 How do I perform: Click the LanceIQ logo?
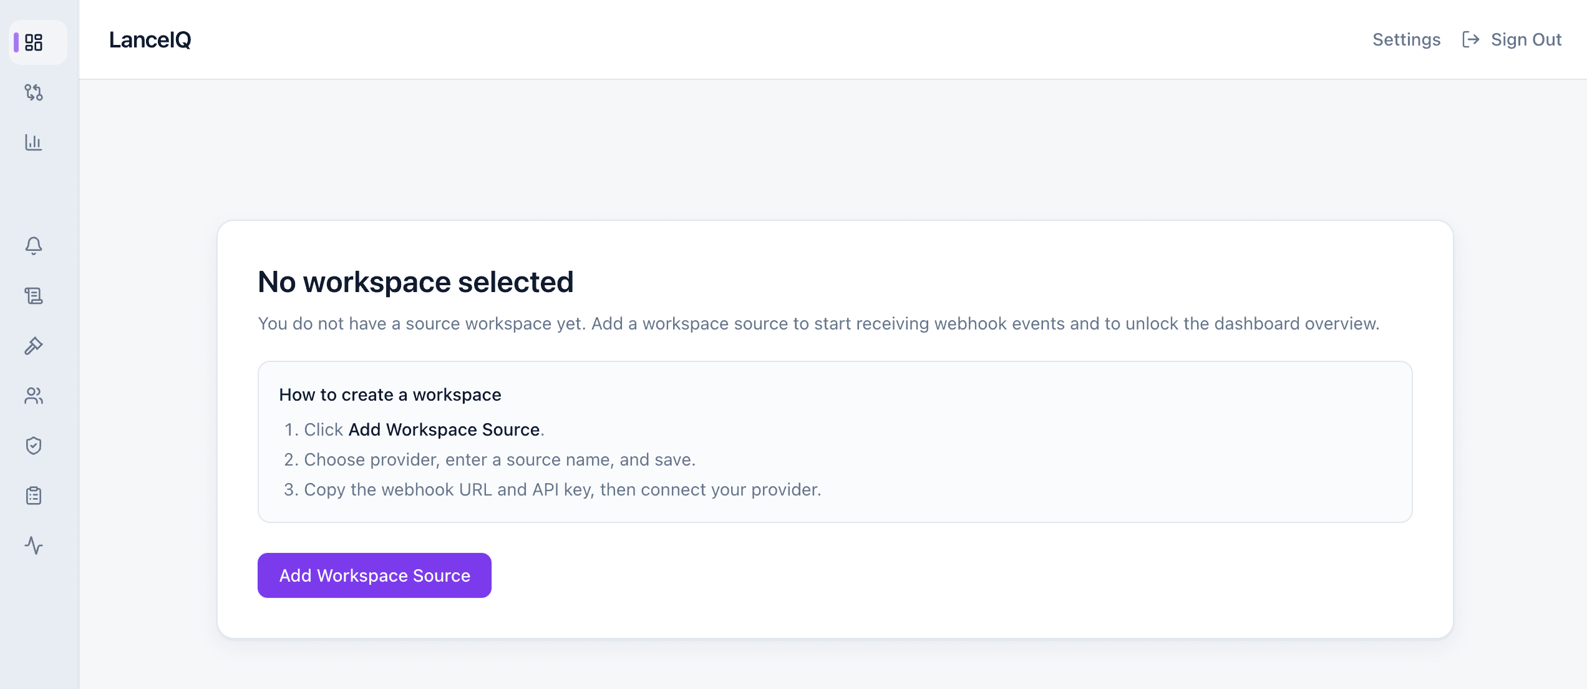coord(150,40)
